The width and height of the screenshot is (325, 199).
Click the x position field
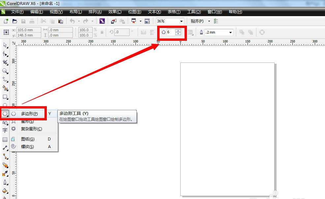pyautogui.click(x=29, y=30)
